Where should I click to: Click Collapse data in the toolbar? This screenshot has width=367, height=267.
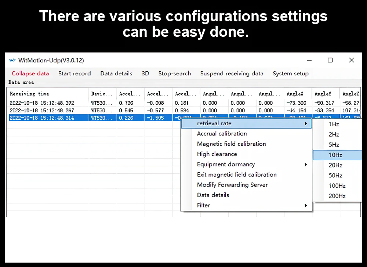point(30,73)
